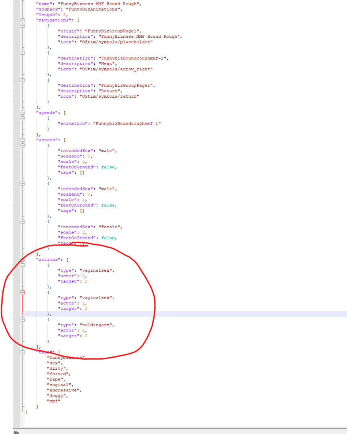The width and height of the screenshot is (347, 434).
Task: Collapse the red-highlighted fold marker above the highlighted line
Action: 22,292
